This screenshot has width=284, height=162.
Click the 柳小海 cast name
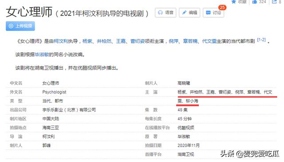[x=192, y=101]
